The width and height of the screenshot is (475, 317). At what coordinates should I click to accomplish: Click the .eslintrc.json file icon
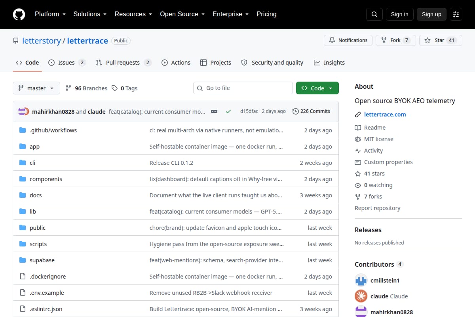click(x=23, y=309)
